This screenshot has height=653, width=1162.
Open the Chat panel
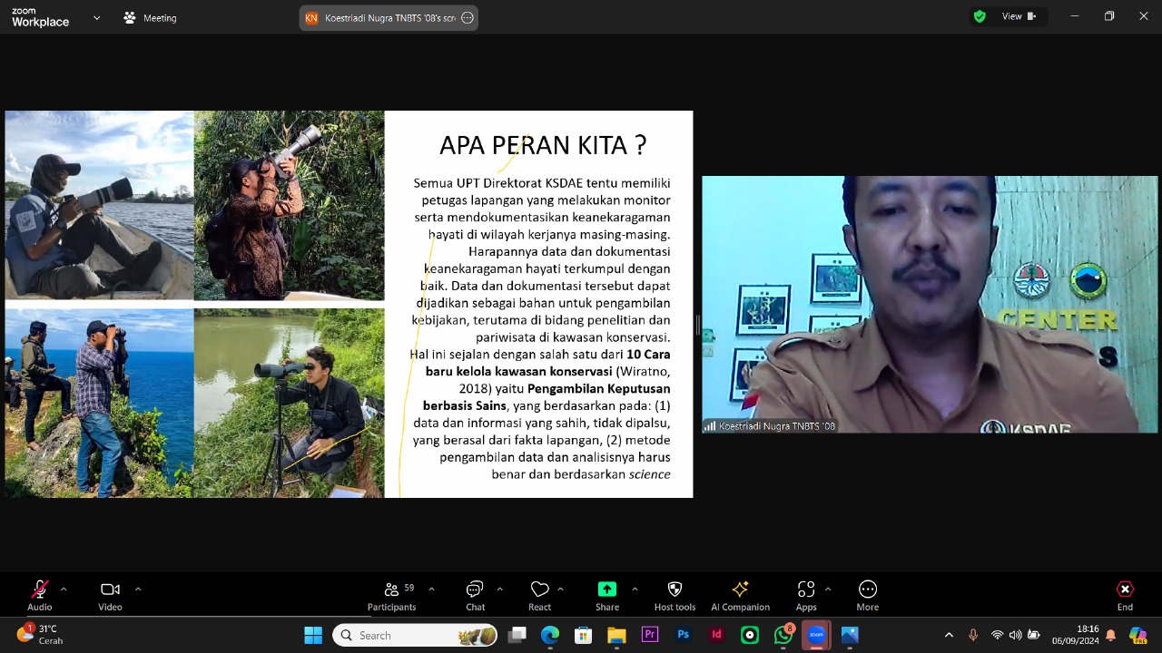[x=475, y=595]
